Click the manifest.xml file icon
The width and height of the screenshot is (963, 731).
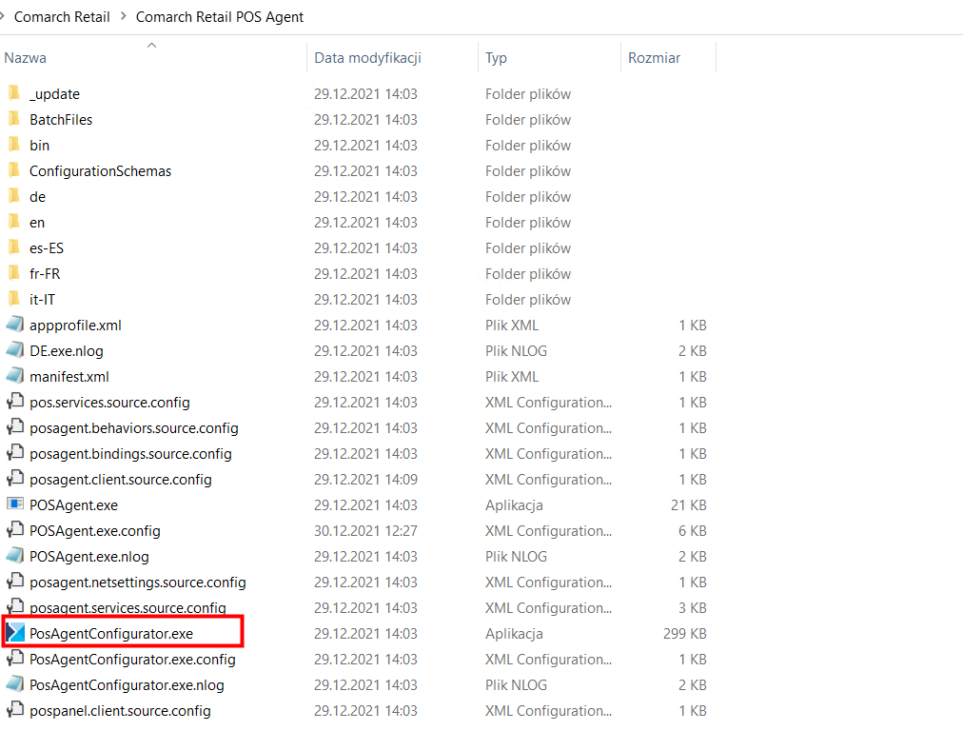[x=14, y=376]
